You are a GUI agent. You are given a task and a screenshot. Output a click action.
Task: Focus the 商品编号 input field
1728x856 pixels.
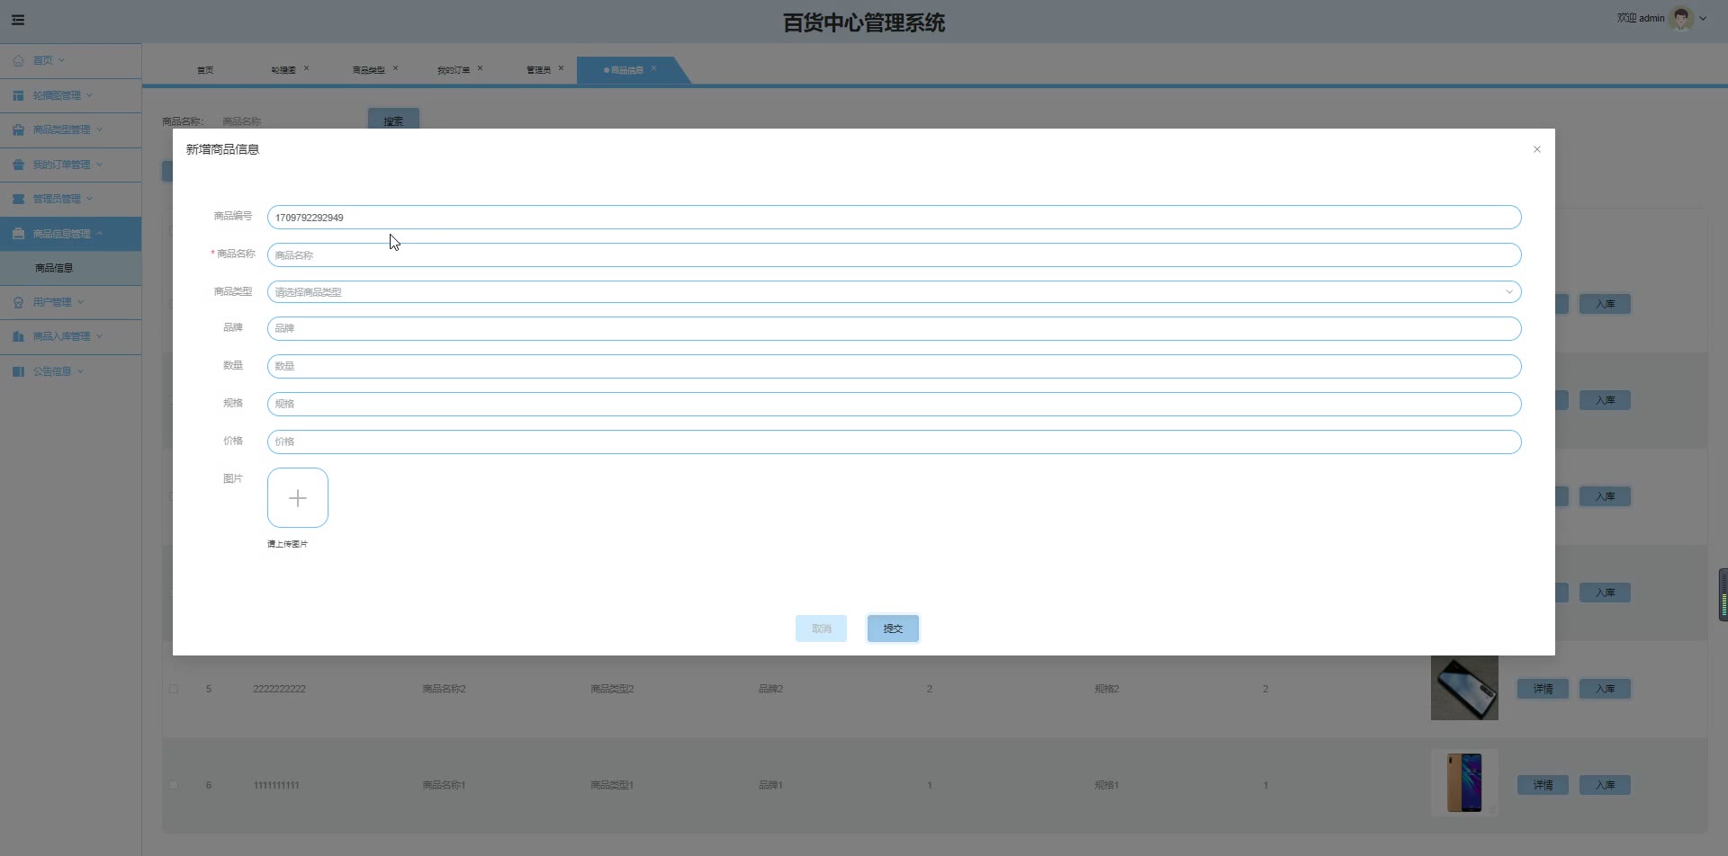coord(894,217)
